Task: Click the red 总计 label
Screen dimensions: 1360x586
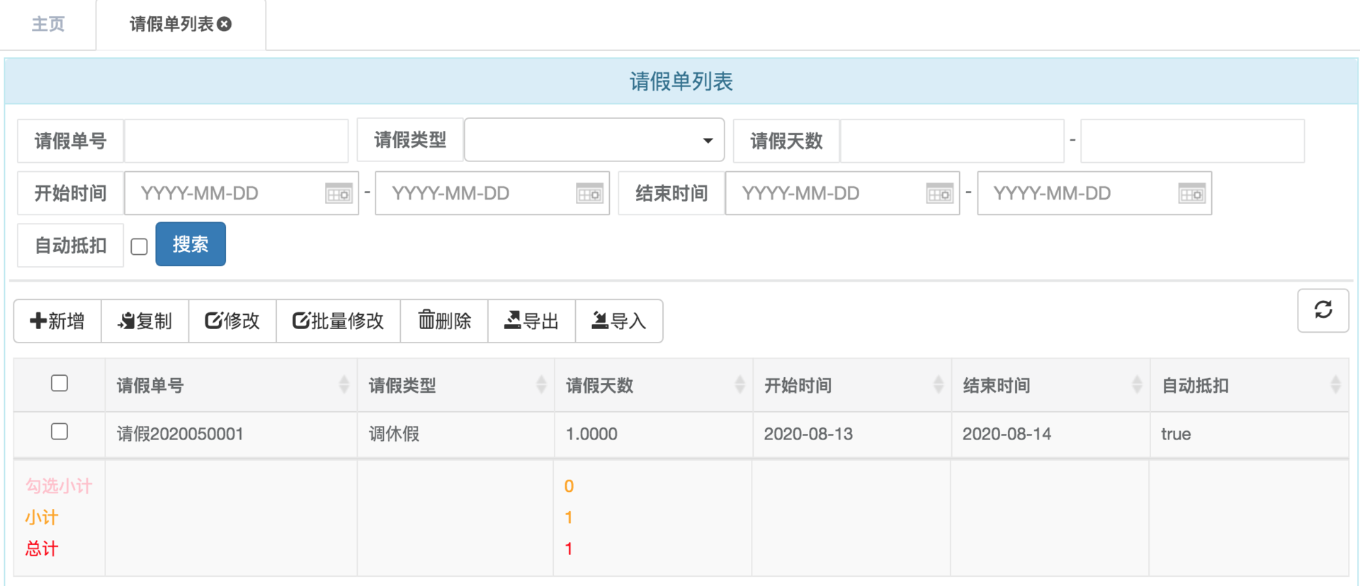Action: point(42,548)
